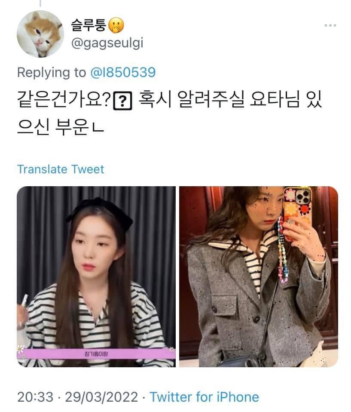351x412 pixels.
Task: Open the replied-to user @I850539
Action: point(123,73)
